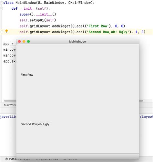This screenshot has width=153, height=162.
Task: Collapse the class MainWindow fold marker
Action: pyautogui.click(x=2, y=3)
